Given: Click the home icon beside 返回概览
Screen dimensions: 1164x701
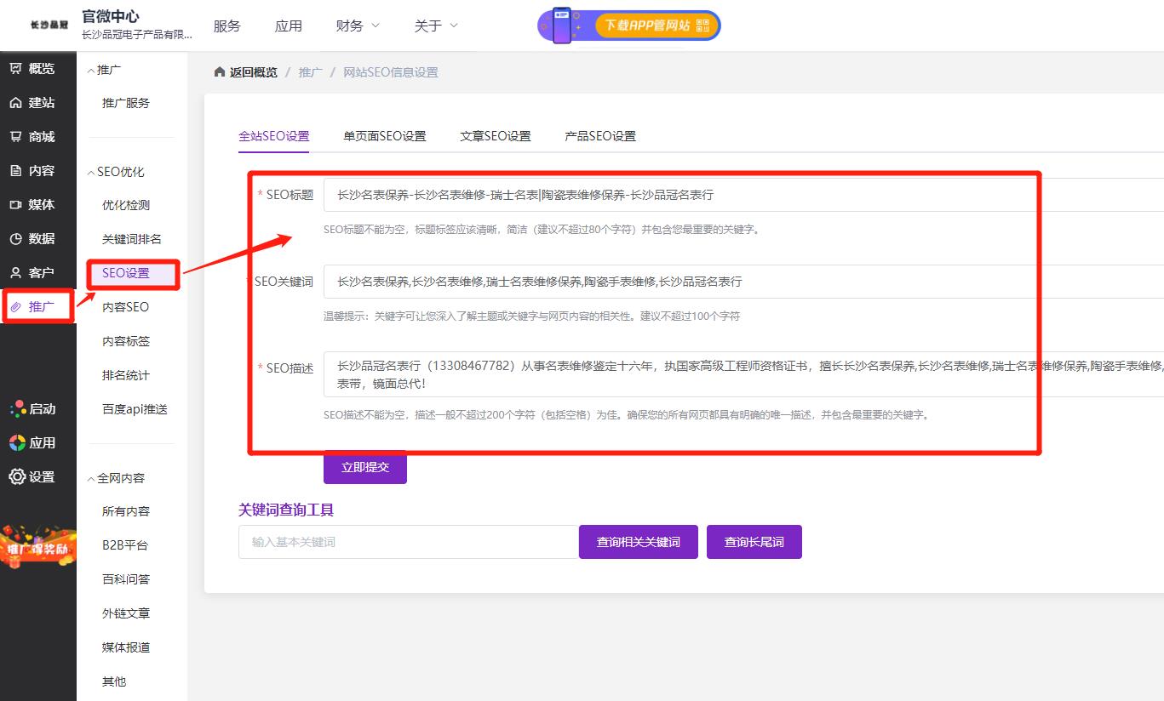Looking at the screenshot, I should [x=220, y=71].
